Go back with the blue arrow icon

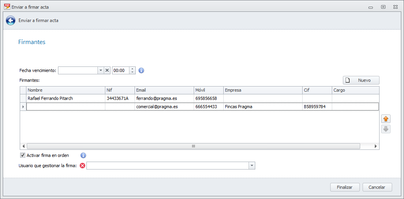point(11,20)
